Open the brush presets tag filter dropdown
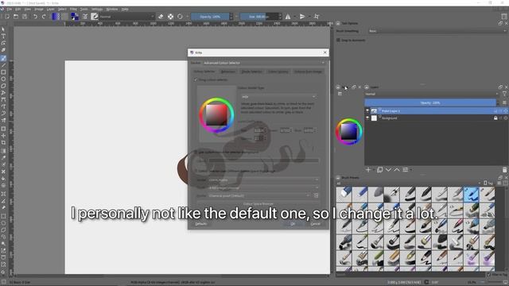Viewport: 509px width, 286px height. coord(409,184)
